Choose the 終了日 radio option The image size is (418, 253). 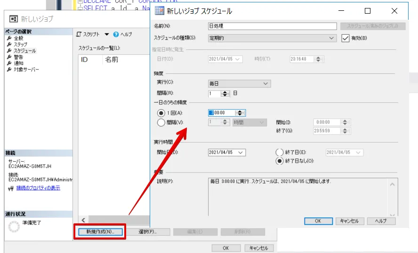click(279, 152)
